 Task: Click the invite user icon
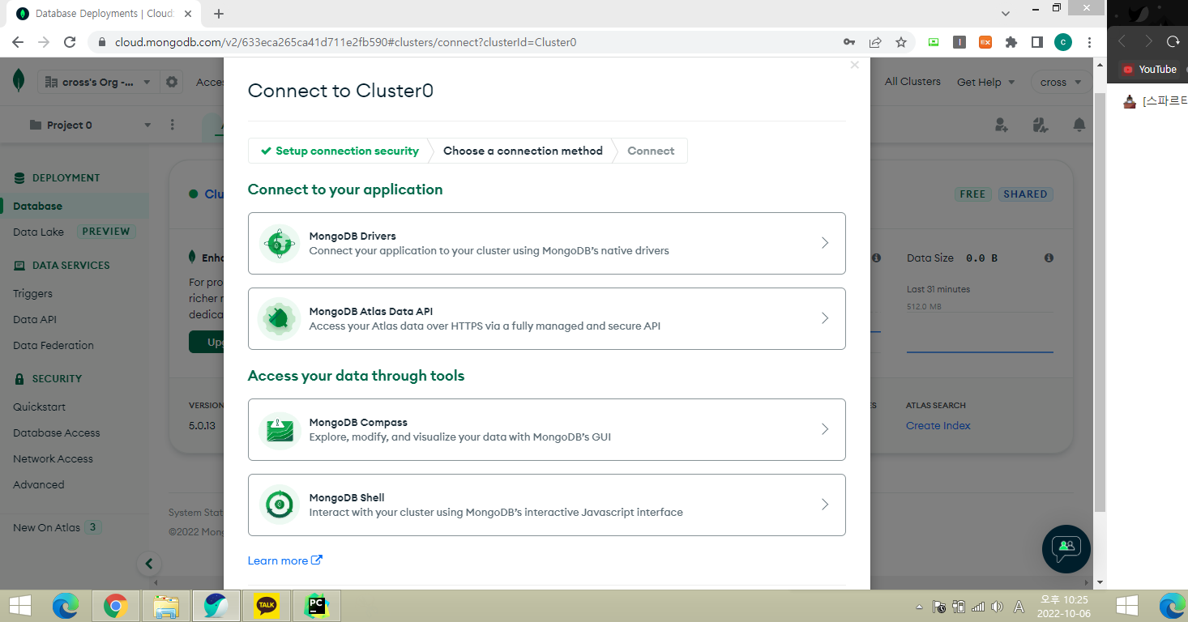click(1002, 125)
